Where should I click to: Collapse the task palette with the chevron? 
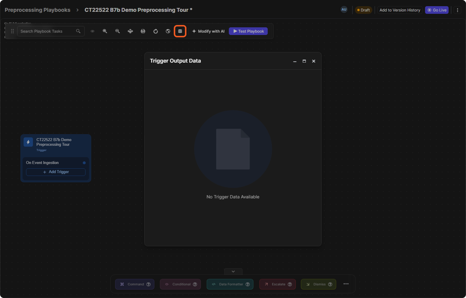pos(233,271)
